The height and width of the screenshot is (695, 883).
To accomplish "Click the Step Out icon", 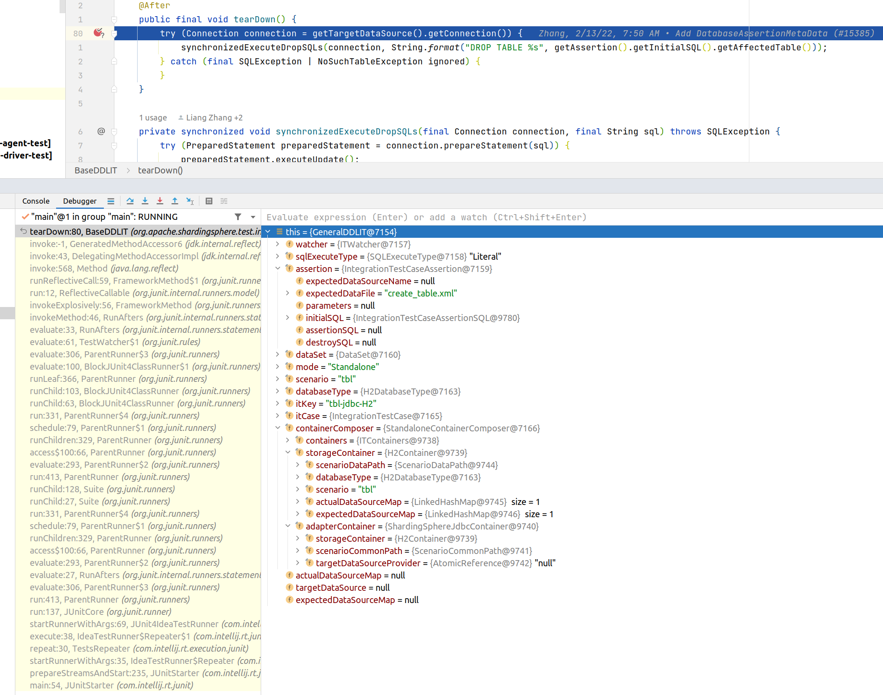I will (174, 201).
